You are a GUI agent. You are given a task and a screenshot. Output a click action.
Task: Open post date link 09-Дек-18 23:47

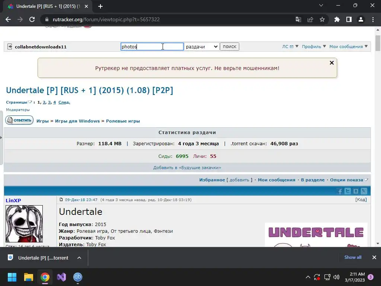tap(81, 200)
